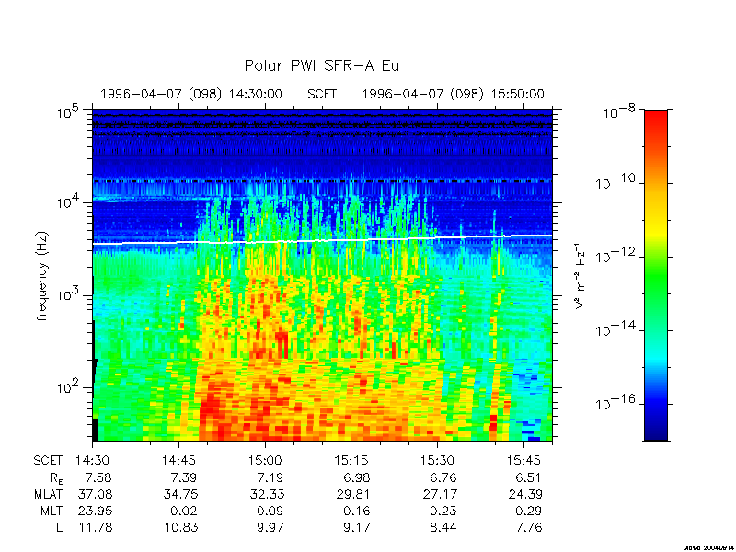Click the time label '14:45'

click(178, 461)
